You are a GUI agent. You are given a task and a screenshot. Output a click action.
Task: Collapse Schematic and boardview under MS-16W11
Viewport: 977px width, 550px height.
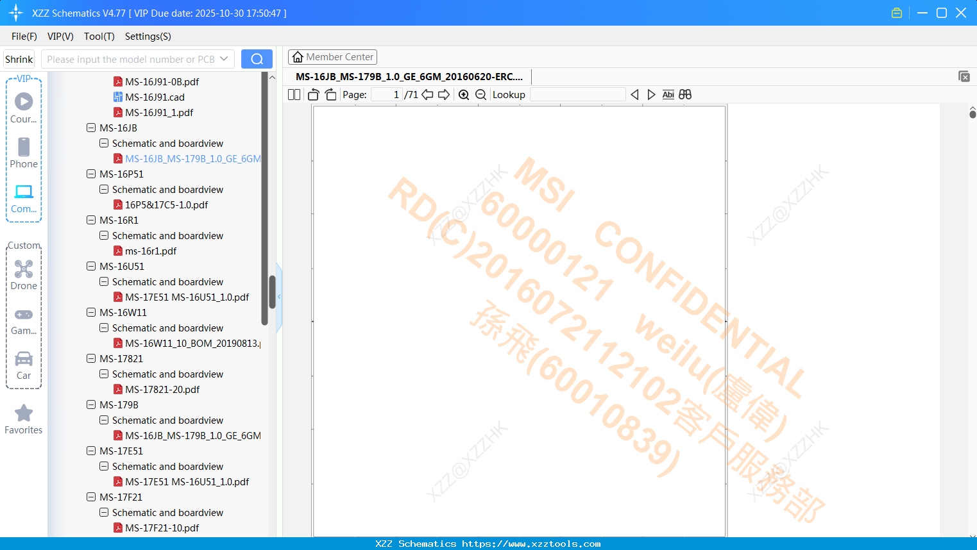click(104, 328)
